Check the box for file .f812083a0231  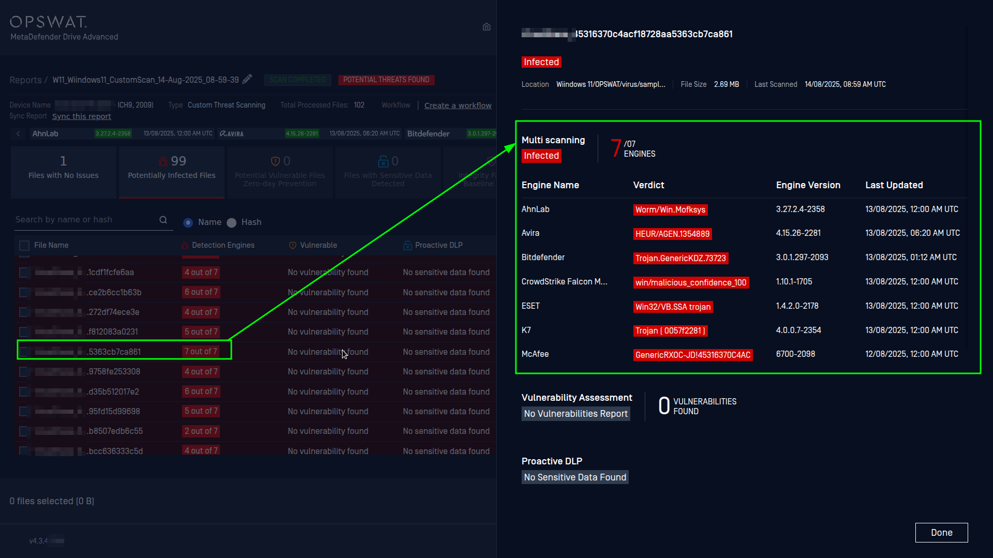click(x=24, y=331)
